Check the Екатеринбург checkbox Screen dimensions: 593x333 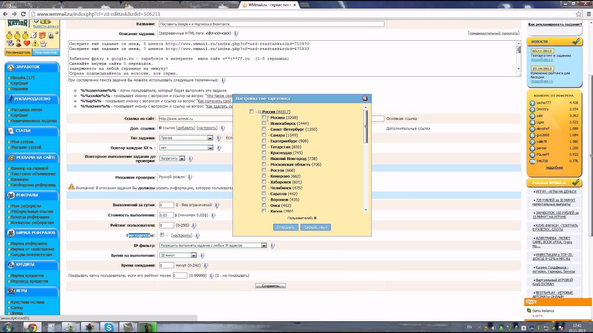264,141
